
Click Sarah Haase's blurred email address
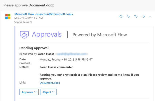point(73,53)
